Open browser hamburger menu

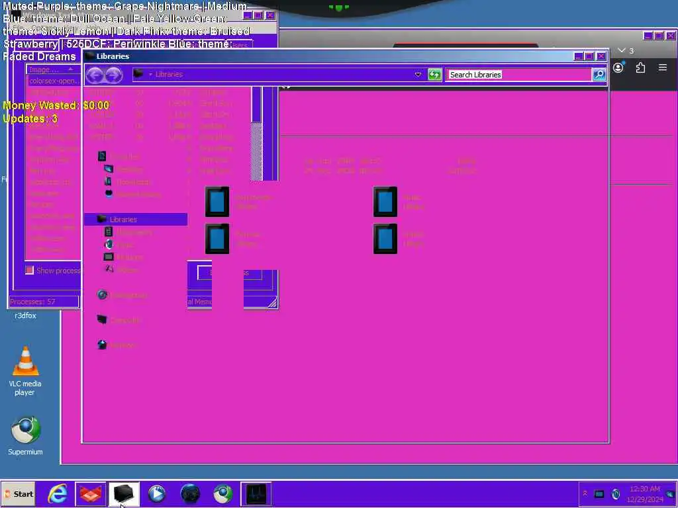point(662,67)
